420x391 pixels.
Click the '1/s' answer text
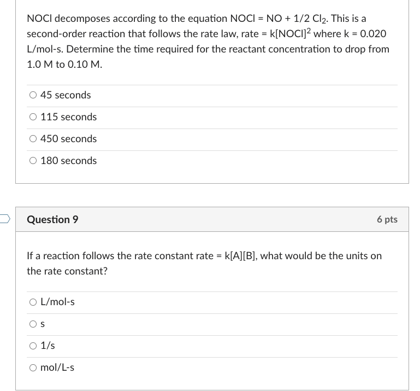click(x=48, y=346)
